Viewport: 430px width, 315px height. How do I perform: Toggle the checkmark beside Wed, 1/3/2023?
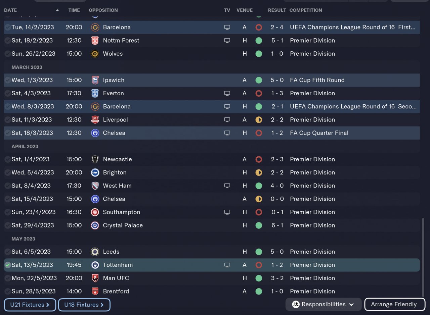[x=8, y=80]
